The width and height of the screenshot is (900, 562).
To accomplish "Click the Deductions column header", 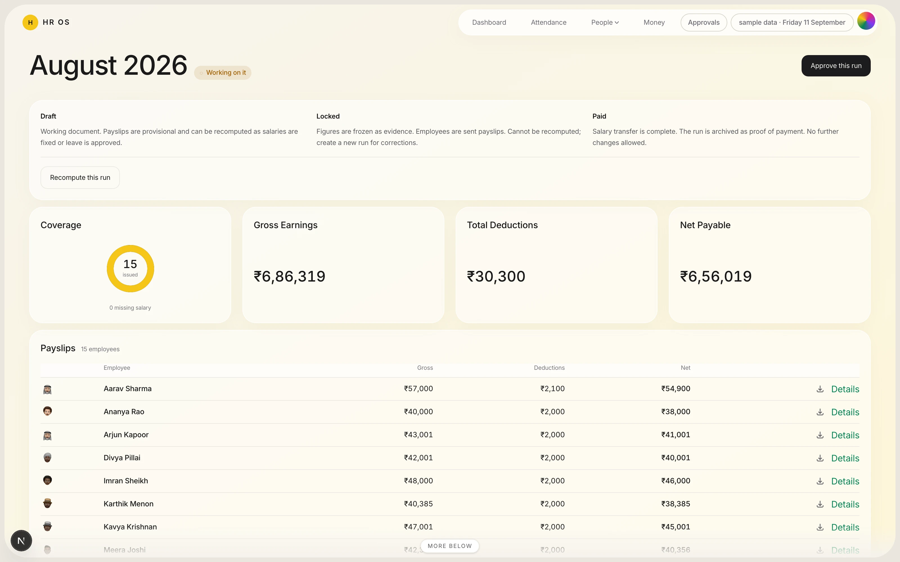I will click(x=549, y=368).
